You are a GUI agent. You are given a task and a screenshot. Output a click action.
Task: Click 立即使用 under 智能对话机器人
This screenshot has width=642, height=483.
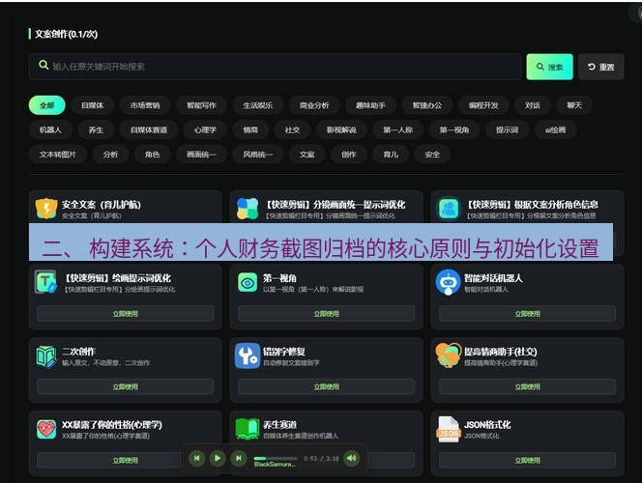[x=527, y=313]
